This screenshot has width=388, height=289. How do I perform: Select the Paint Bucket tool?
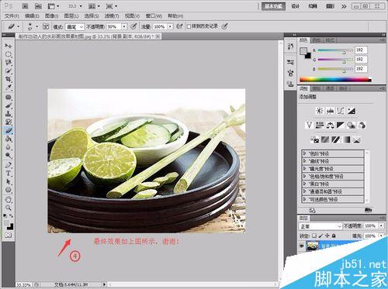pyautogui.click(x=9, y=139)
